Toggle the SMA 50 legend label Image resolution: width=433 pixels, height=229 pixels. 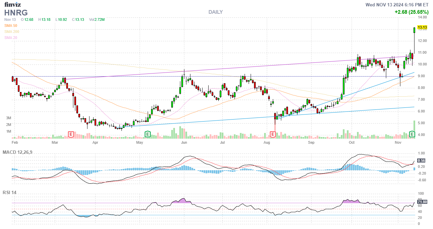(11, 26)
